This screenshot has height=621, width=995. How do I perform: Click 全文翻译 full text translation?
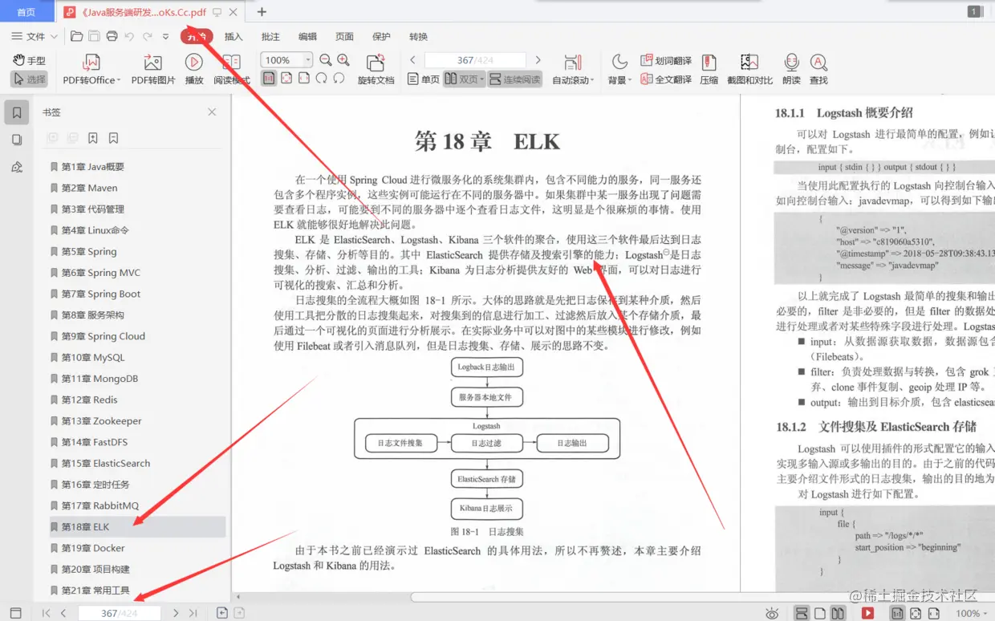(x=666, y=79)
